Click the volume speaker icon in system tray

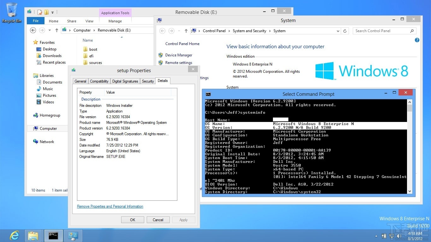point(399,236)
